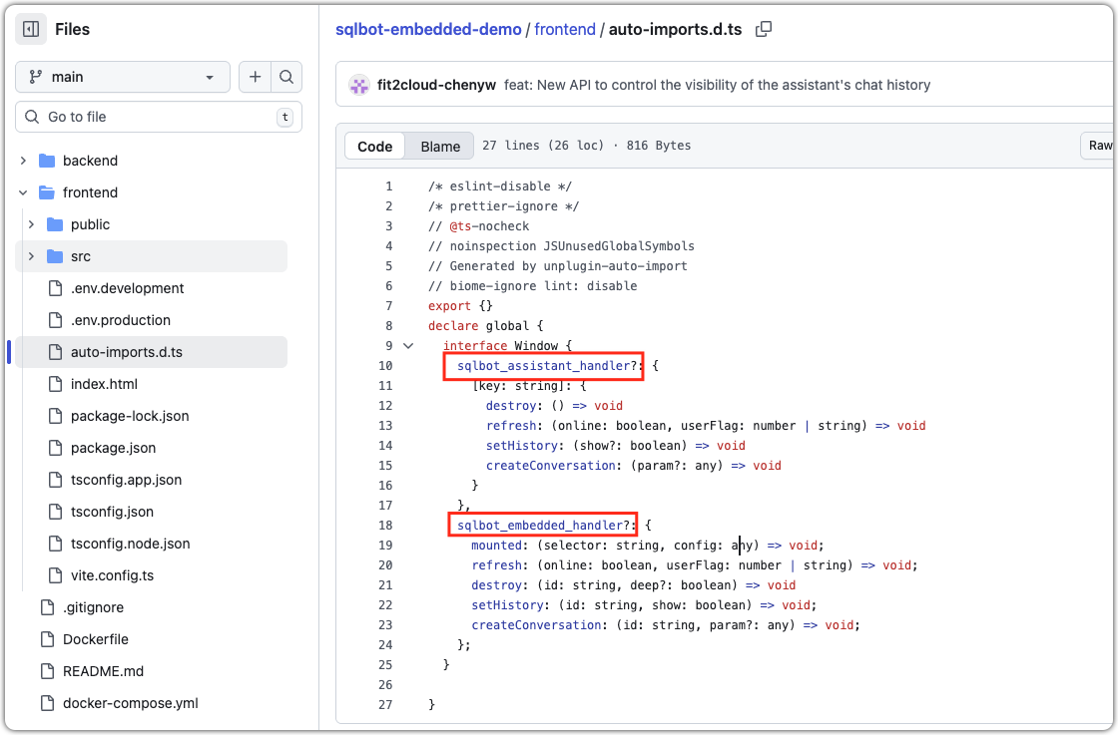Open the main branch dropdown
The width and height of the screenshot is (1118, 735).
click(122, 77)
